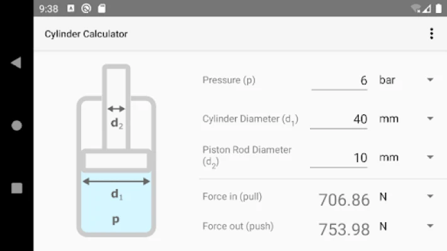This screenshot has height=251, width=447.
Task: Click the Force in value 706.86
Action: click(x=344, y=200)
